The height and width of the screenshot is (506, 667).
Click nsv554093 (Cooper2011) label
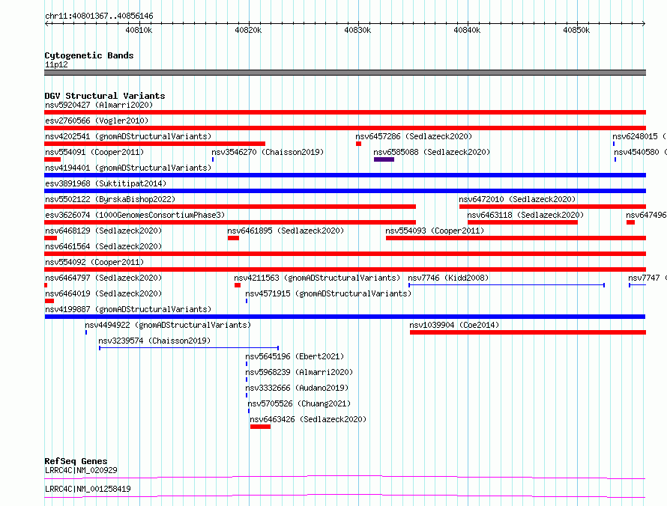pos(435,231)
